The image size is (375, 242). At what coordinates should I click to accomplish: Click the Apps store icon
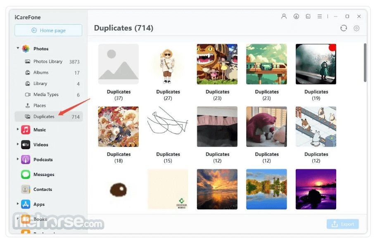26,204
